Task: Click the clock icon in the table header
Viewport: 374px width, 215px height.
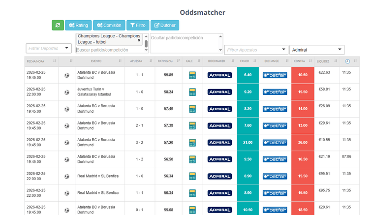Action: click(347, 61)
